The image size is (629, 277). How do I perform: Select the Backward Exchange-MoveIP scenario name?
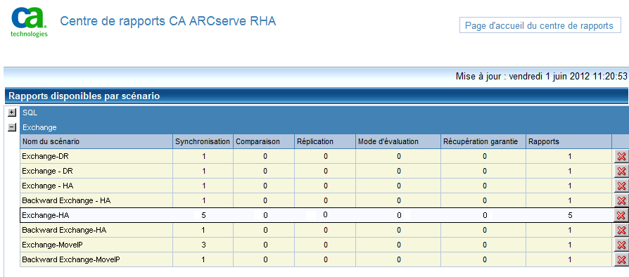tap(71, 259)
